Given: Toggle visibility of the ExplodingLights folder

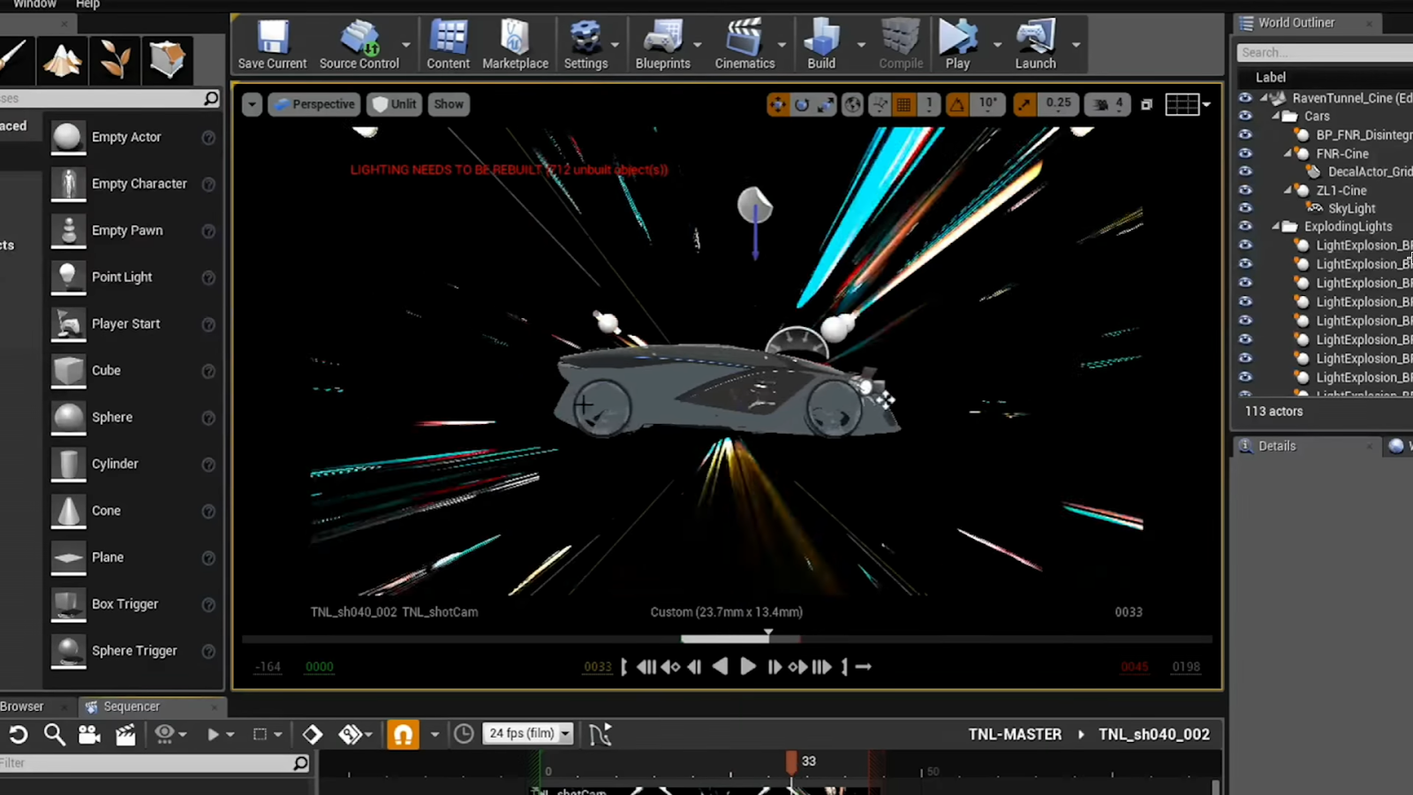Looking at the screenshot, I should point(1245,226).
